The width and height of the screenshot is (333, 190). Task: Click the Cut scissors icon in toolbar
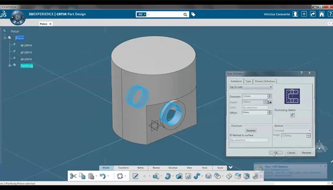coord(73,176)
